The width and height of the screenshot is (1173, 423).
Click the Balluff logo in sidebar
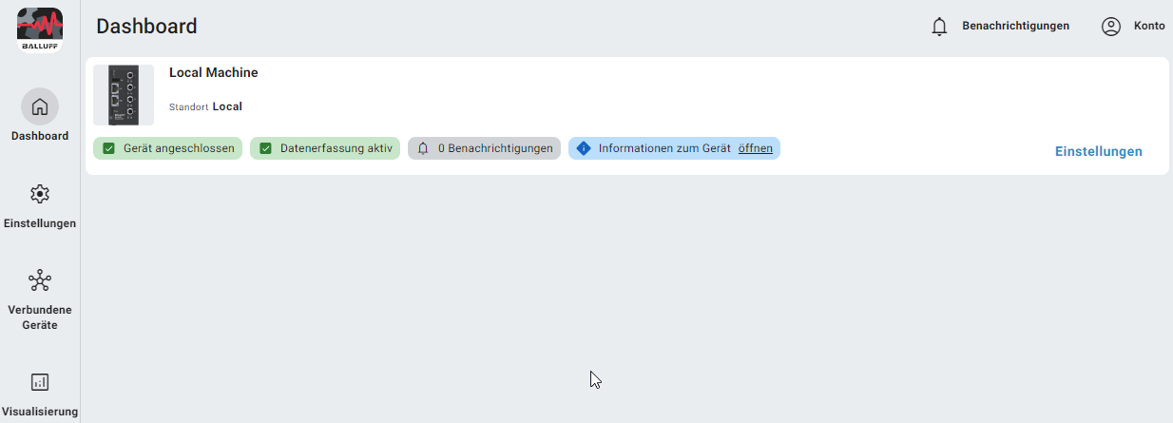click(x=40, y=29)
